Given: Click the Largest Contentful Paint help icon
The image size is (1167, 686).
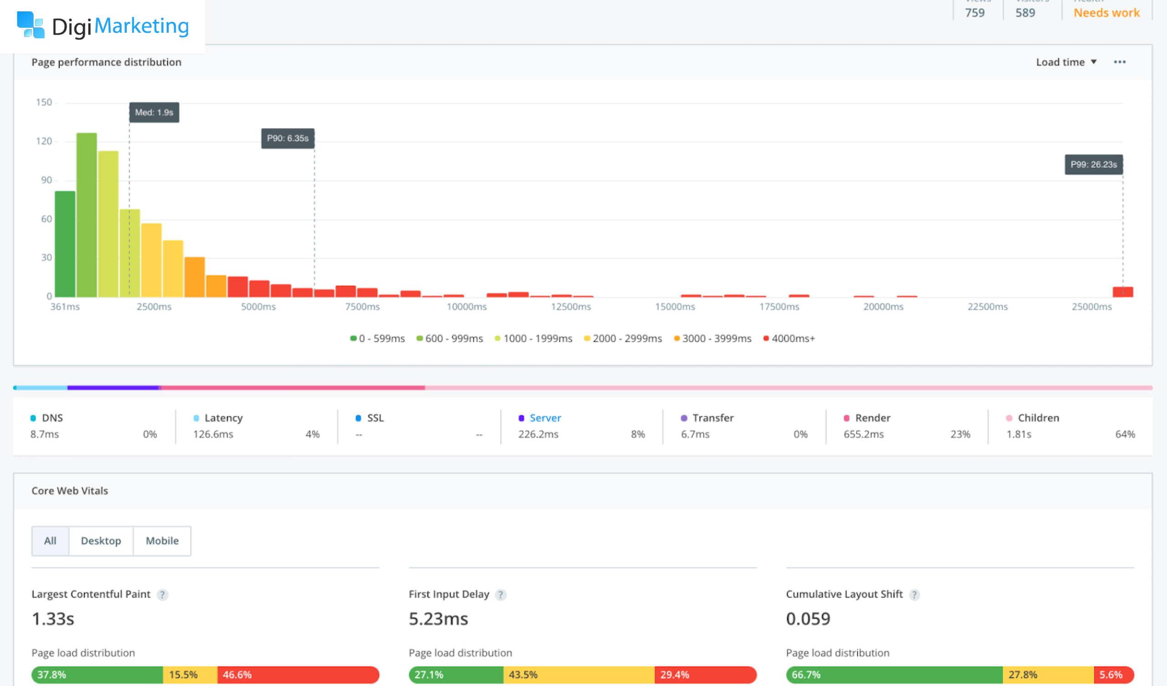Looking at the screenshot, I should [162, 594].
